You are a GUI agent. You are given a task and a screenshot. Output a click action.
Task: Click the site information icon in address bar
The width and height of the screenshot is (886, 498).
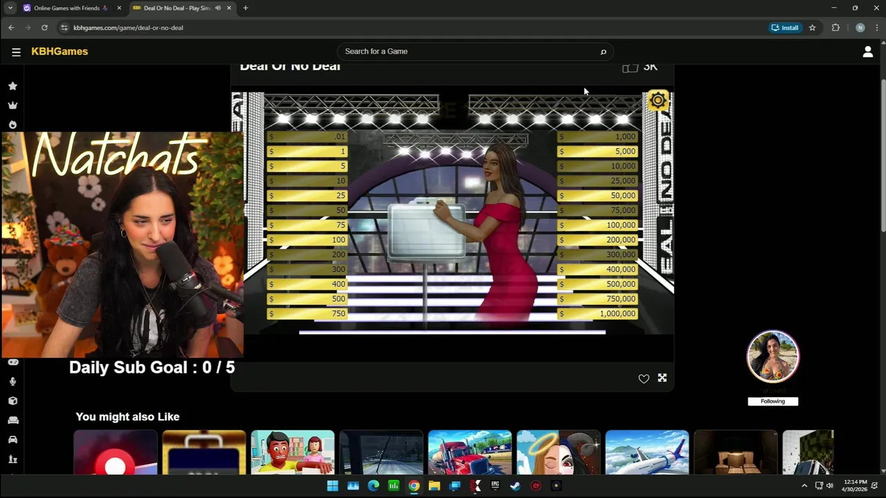coord(64,28)
